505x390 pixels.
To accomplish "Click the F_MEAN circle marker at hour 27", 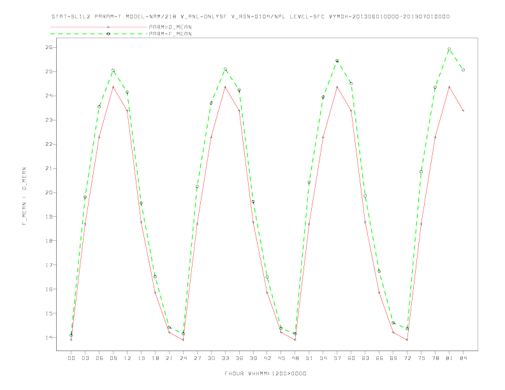I will coord(197,186).
